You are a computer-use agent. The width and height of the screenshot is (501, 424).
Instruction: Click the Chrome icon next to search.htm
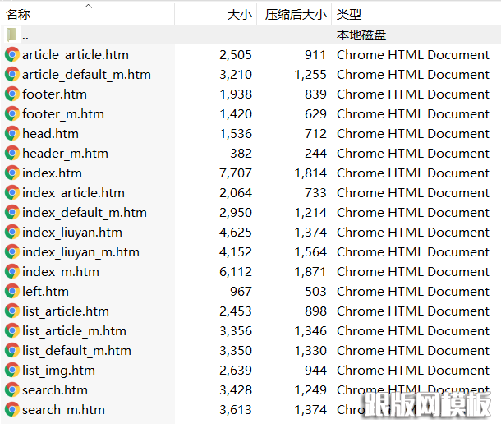12,390
